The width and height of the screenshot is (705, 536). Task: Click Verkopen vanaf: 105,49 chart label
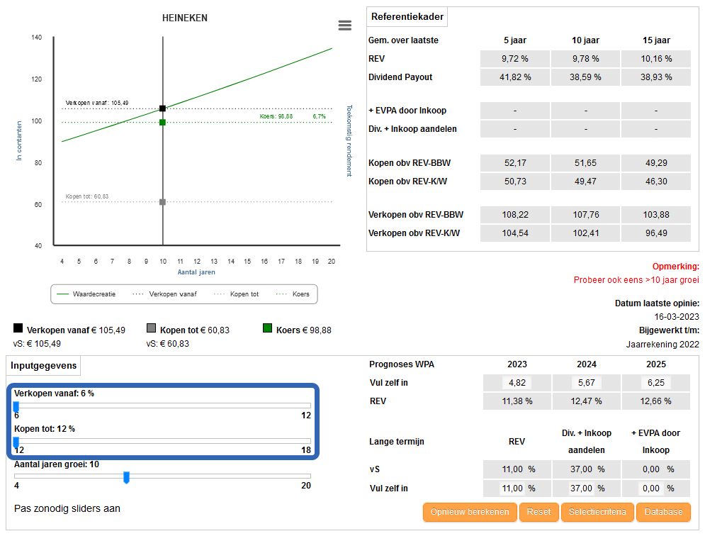coord(96,103)
